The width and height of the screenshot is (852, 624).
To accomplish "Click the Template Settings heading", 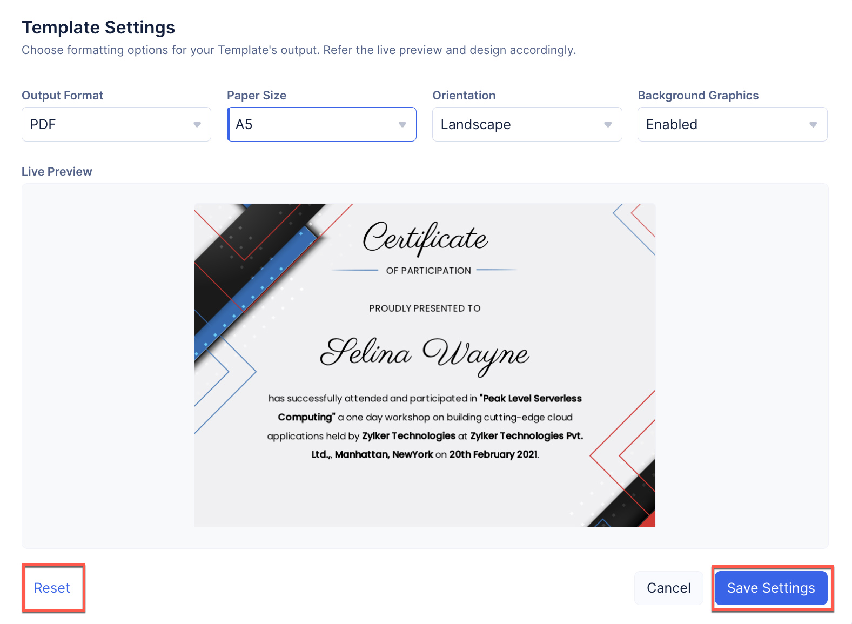I will [x=98, y=28].
